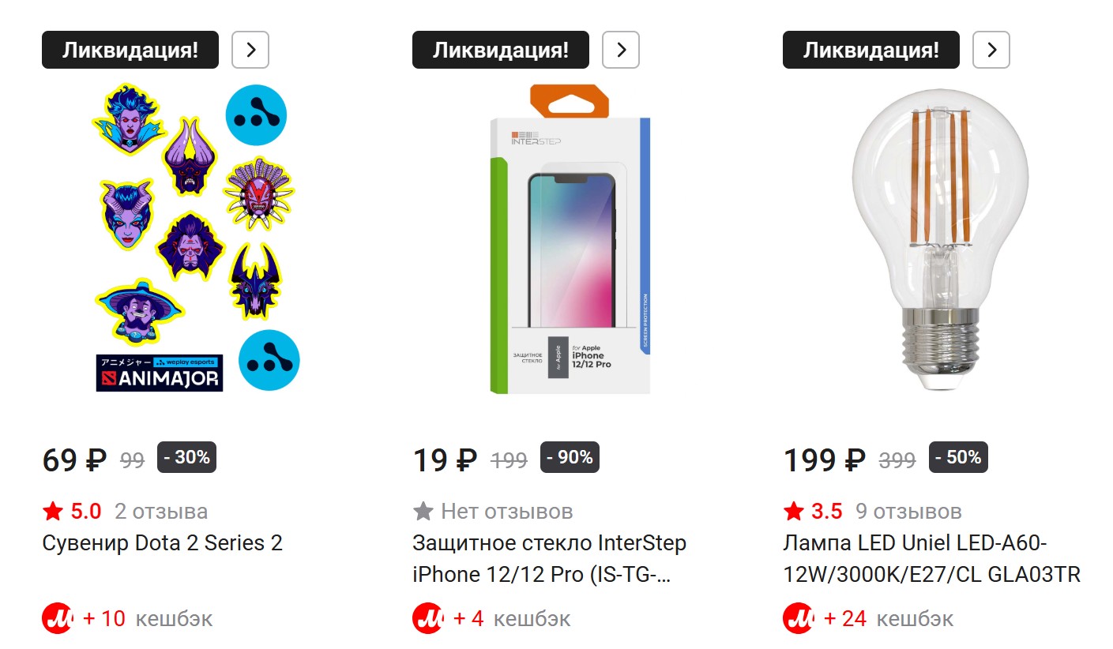Click the M cashback icon under Uniel lamp
This screenshot has height=649, width=1113.
click(x=798, y=618)
